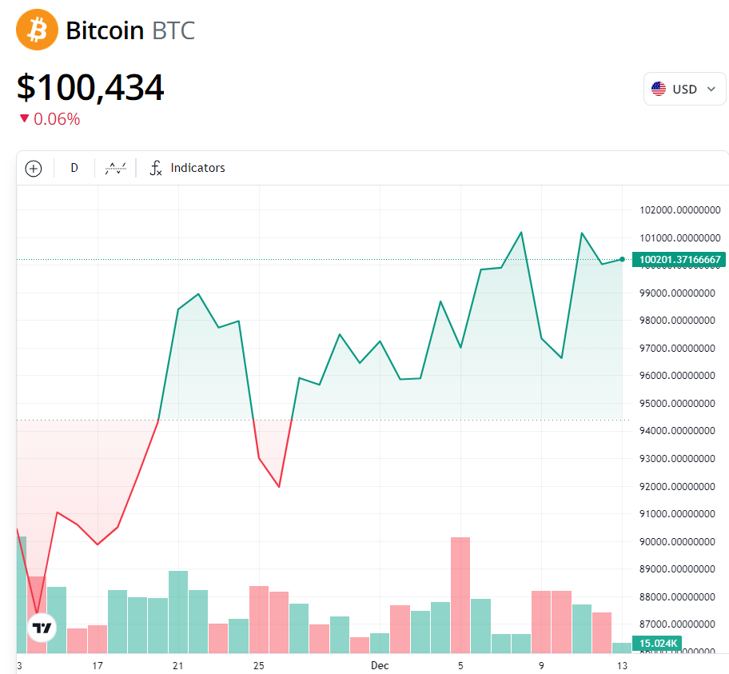Click the BTC ticker symbol
Viewport: 729px width, 674px height.
(173, 30)
